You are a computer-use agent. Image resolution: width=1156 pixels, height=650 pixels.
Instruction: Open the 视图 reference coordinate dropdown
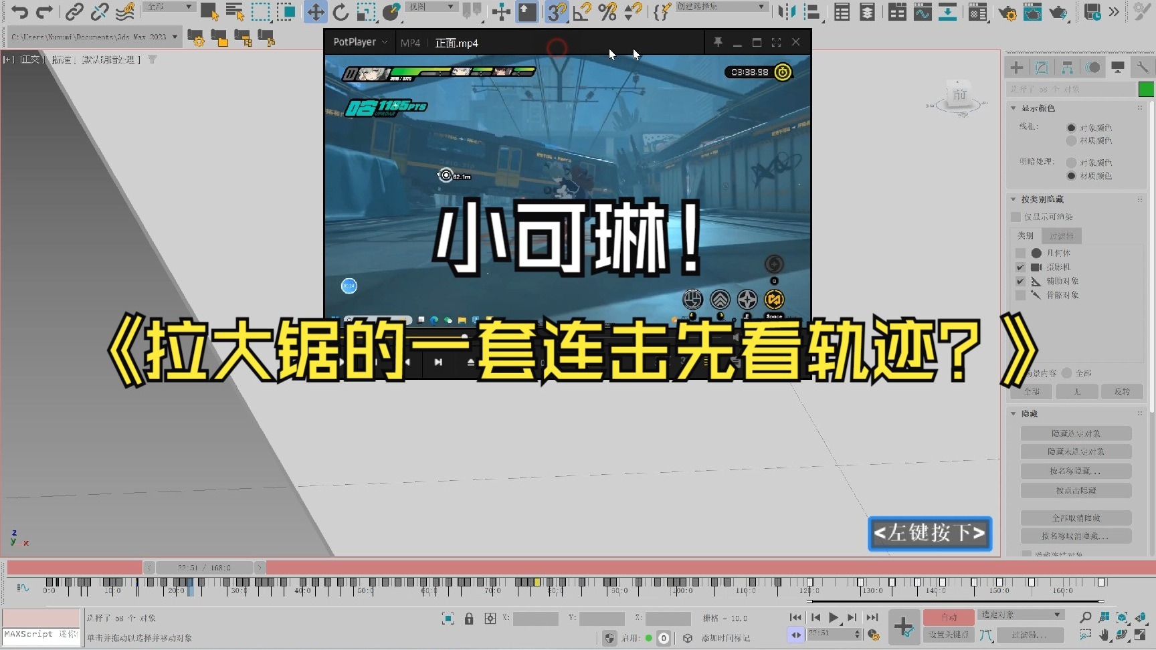[x=431, y=7]
